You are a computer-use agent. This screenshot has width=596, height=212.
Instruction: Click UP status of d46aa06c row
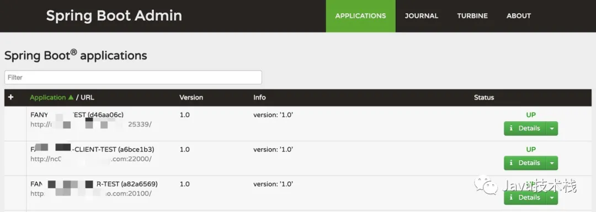point(531,115)
